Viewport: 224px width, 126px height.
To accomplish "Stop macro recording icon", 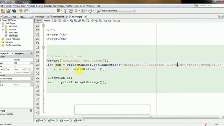I will (119, 21).
